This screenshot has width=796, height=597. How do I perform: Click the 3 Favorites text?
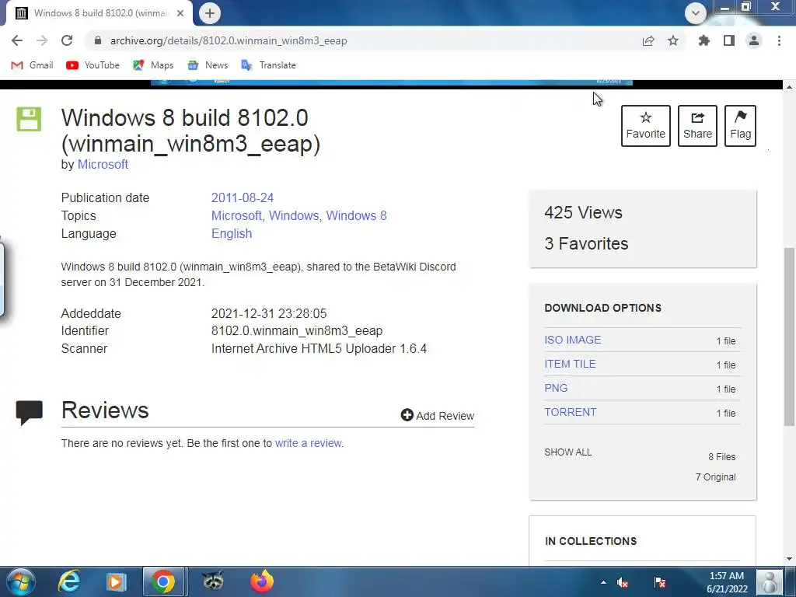pyautogui.click(x=586, y=243)
